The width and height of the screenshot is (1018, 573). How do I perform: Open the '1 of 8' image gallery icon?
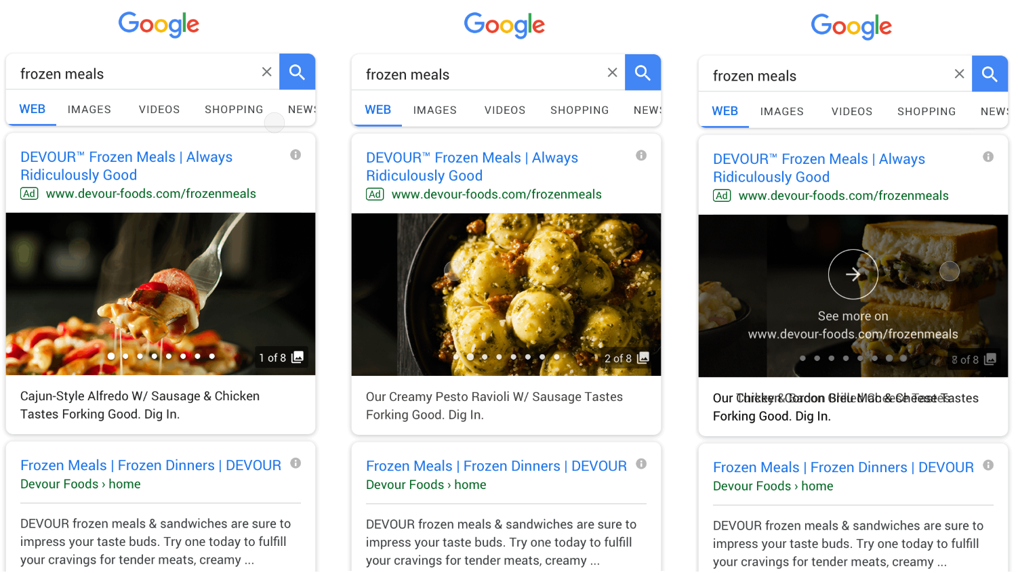coord(298,358)
